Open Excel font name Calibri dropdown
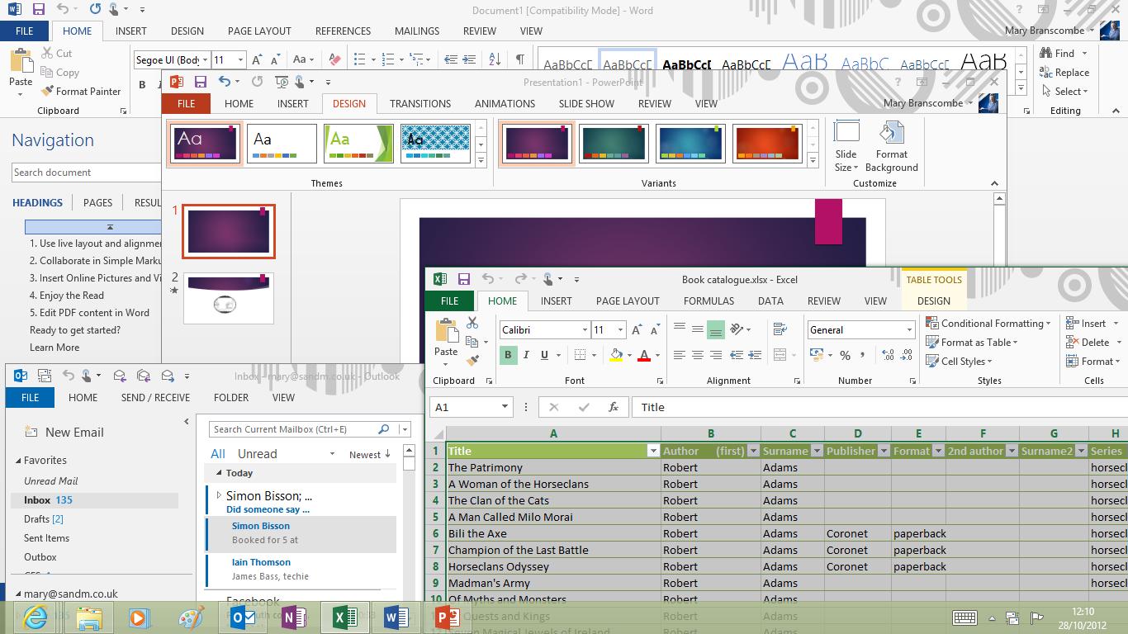Viewport: 1128px width, 634px height. [585, 329]
